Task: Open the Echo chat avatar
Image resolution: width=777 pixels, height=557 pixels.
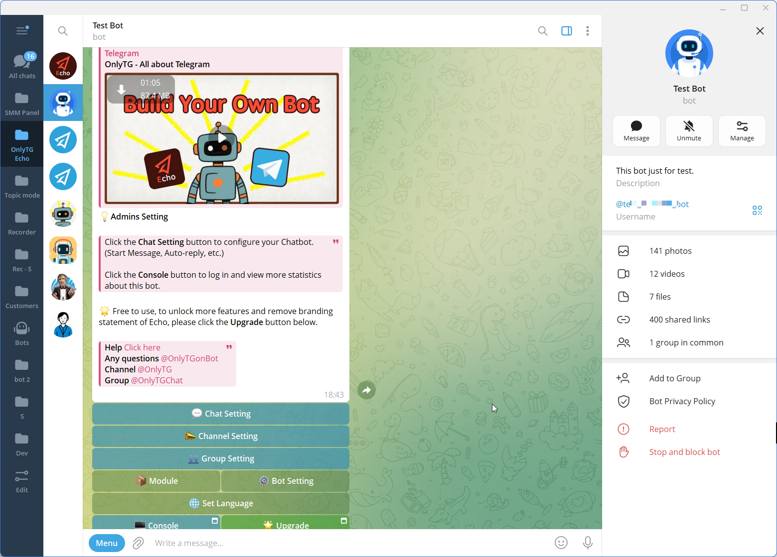Action: pos(63,66)
